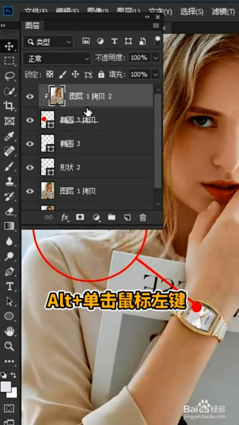
Task: Lock layer position
Action: 75,74
